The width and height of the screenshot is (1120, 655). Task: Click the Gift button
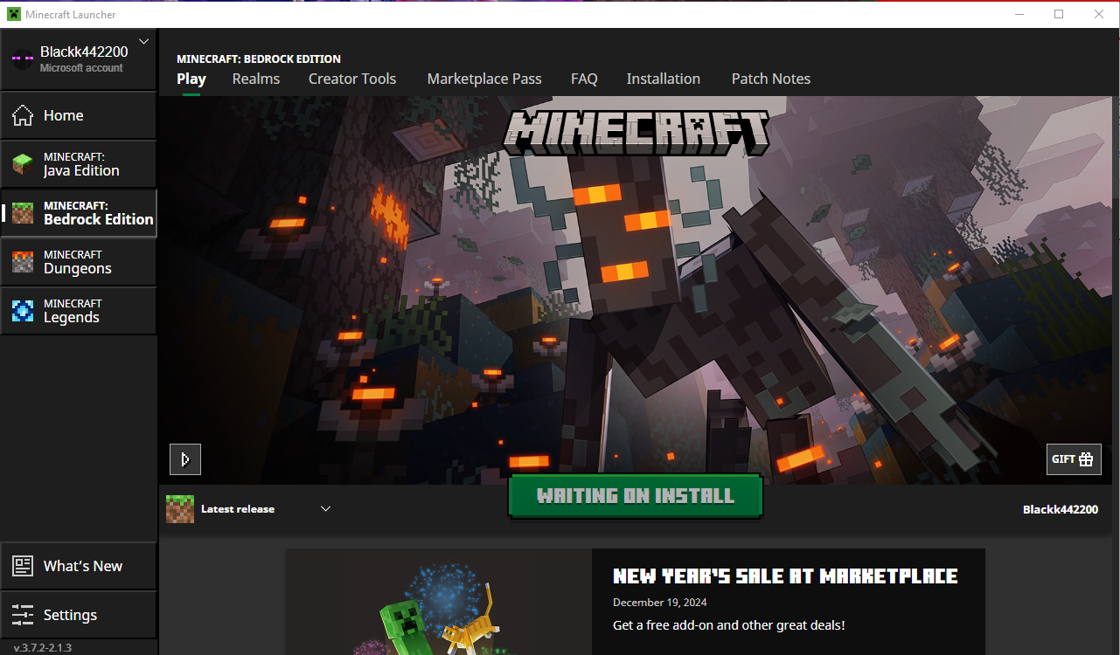[x=1074, y=459]
